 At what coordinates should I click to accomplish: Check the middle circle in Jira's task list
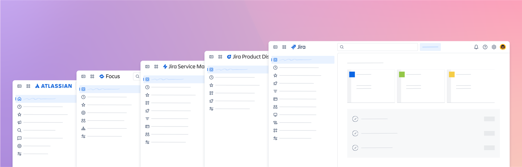click(355, 133)
